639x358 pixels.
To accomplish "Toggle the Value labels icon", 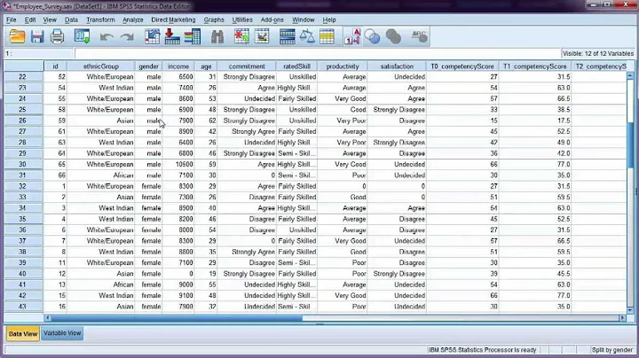I will click(352, 36).
